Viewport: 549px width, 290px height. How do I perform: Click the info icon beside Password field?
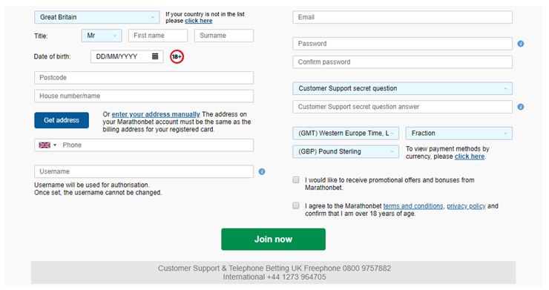click(x=521, y=44)
